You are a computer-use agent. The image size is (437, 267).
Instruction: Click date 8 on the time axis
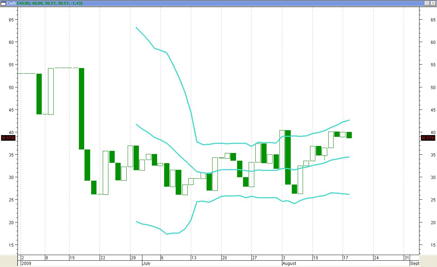click(47, 258)
